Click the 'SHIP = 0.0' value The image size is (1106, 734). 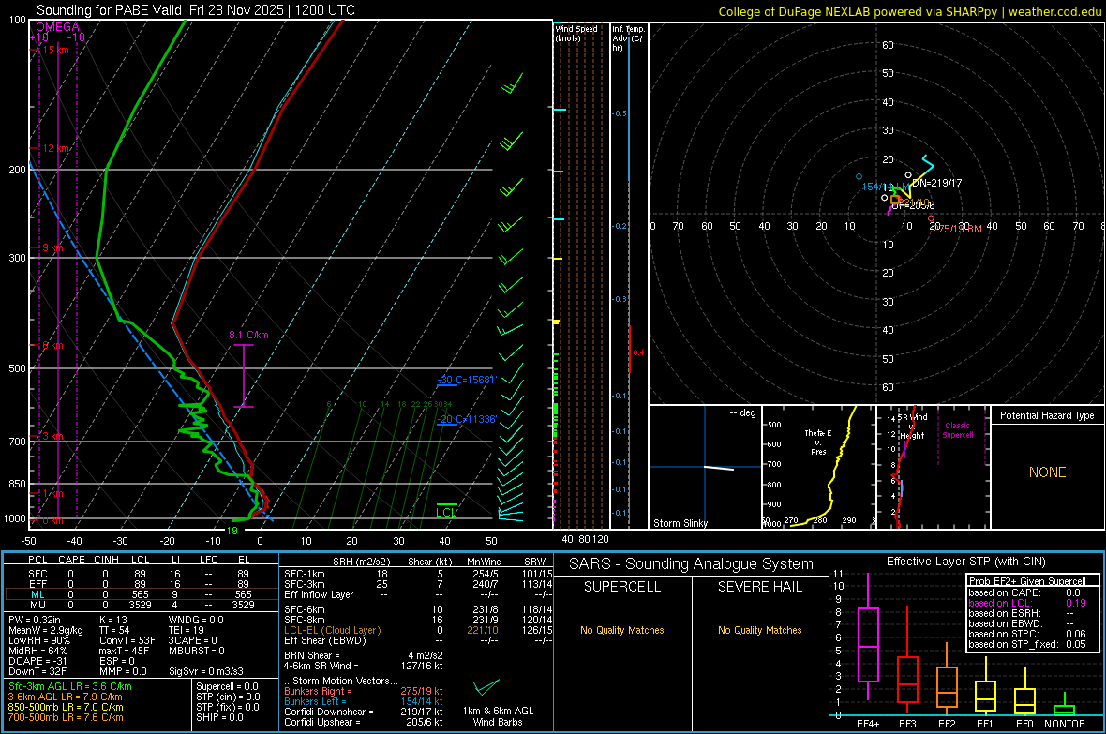pyautogui.click(x=220, y=718)
